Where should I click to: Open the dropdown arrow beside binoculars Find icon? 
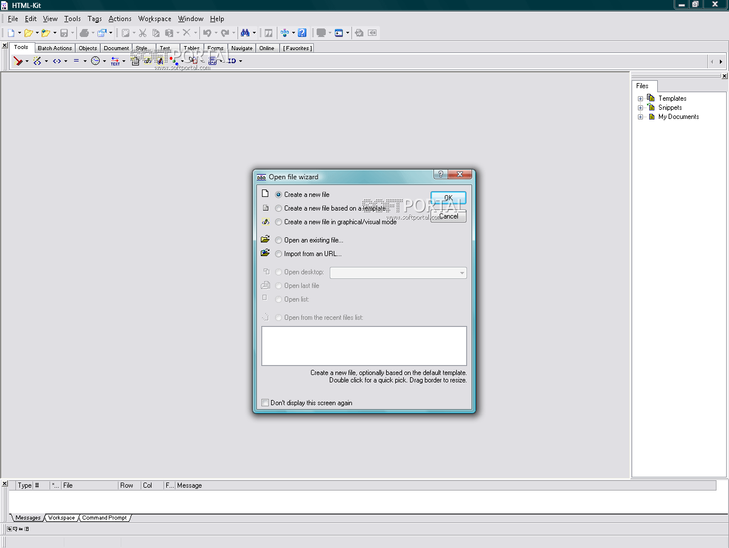click(254, 33)
